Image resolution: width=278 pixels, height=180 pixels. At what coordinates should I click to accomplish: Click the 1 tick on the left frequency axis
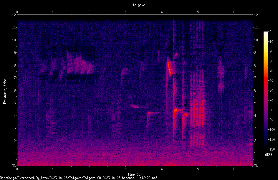click(15, 153)
